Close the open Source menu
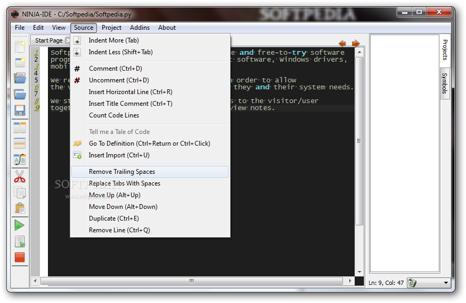The height and width of the screenshot is (303, 466). coord(84,28)
